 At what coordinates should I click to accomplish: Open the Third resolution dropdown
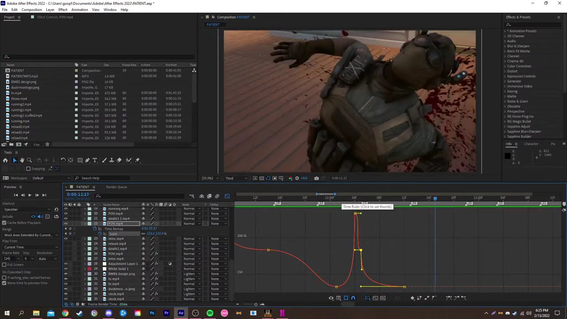tap(236, 178)
